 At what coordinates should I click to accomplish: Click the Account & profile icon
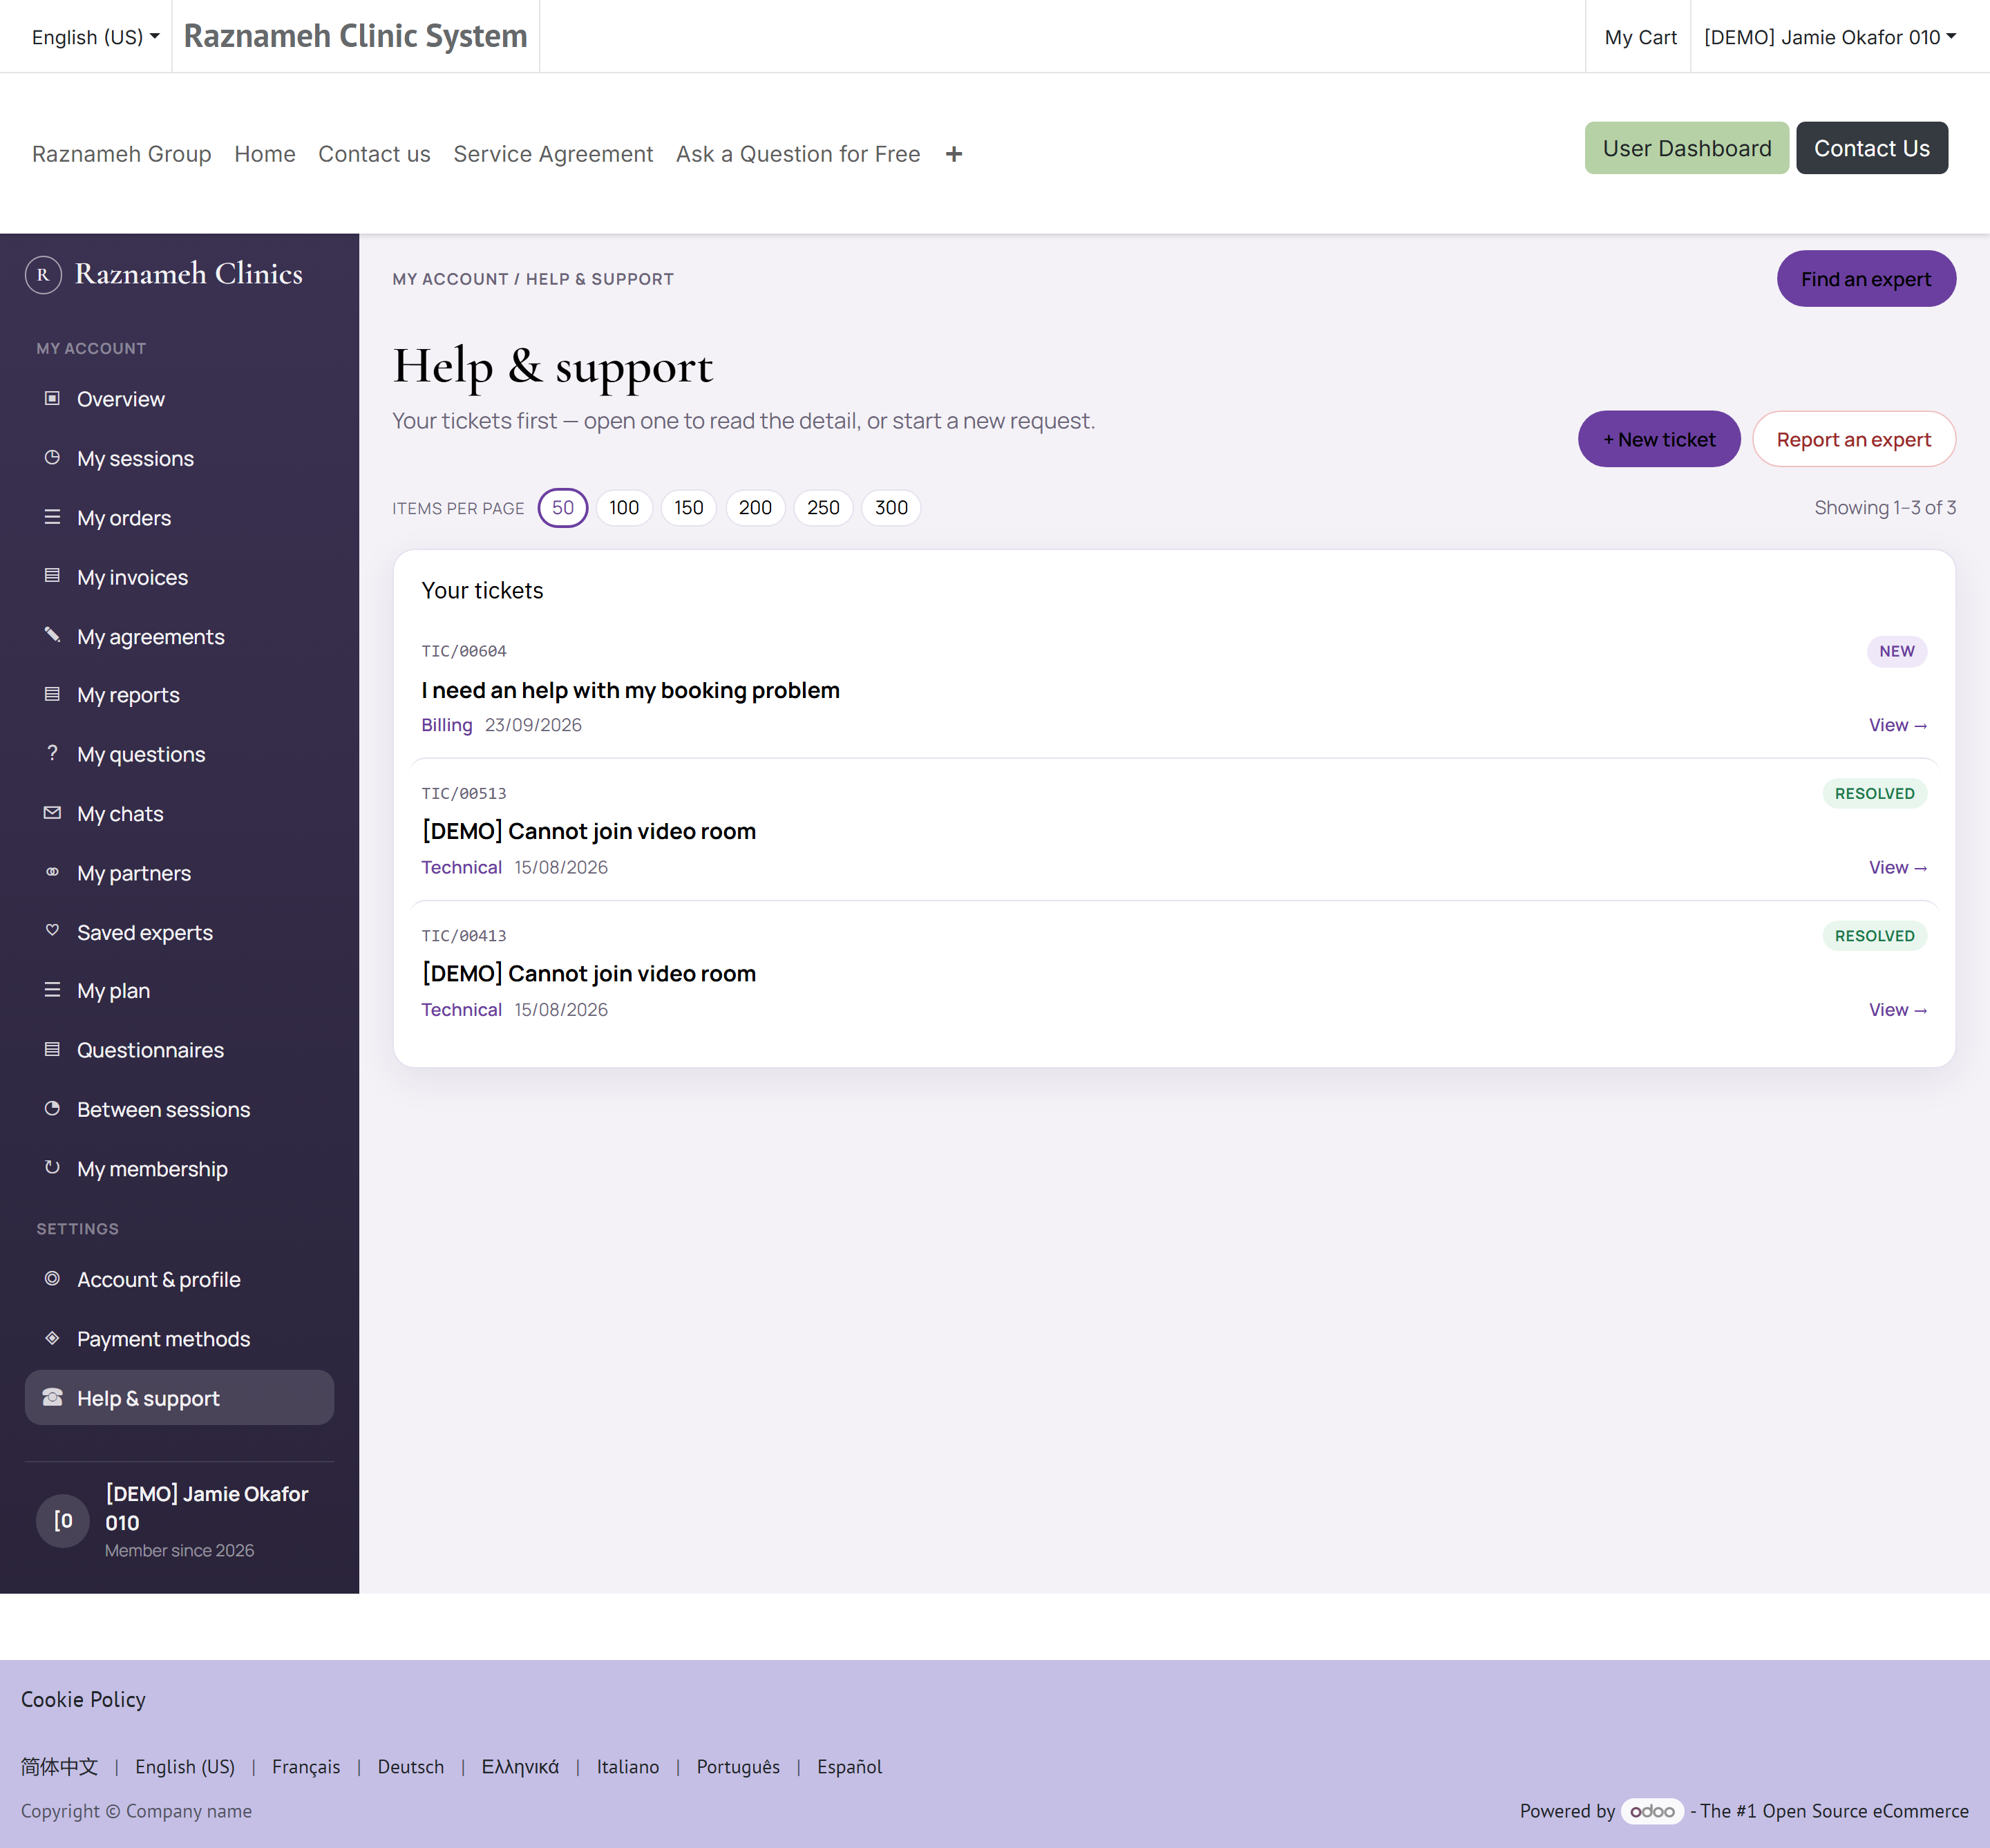52,1278
